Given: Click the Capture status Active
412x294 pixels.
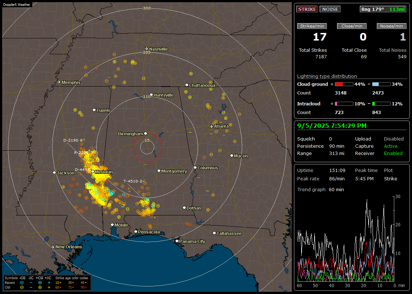Looking at the screenshot, I should click(x=390, y=146).
